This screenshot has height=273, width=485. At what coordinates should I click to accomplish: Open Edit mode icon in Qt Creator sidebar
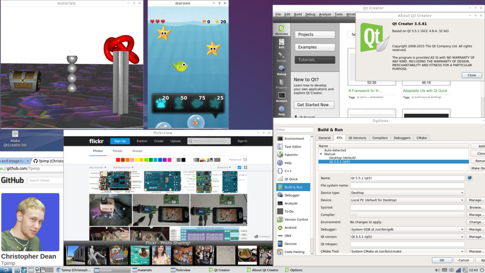tap(281, 44)
